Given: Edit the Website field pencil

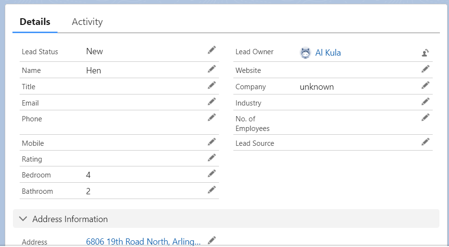Looking at the screenshot, I should pyautogui.click(x=425, y=69).
